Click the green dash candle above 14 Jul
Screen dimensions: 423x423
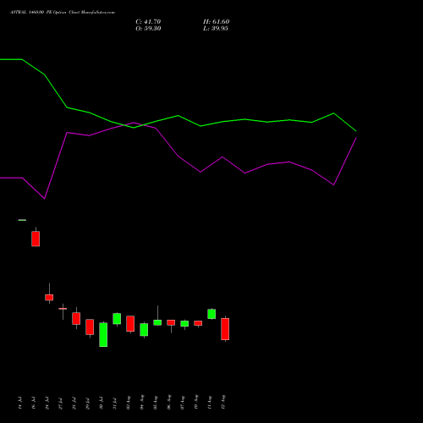point(22,220)
